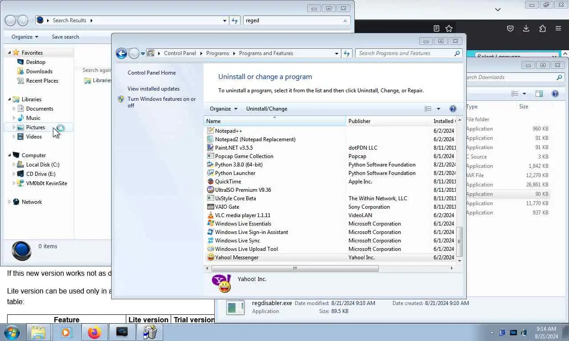Image resolution: width=569 pixels, height=341 pixels.
Task: Select Downloads under Favorites
Action: click(x=39, y=71)
